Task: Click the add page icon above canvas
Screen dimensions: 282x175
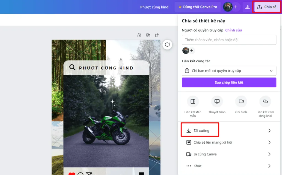Action: 157,35
